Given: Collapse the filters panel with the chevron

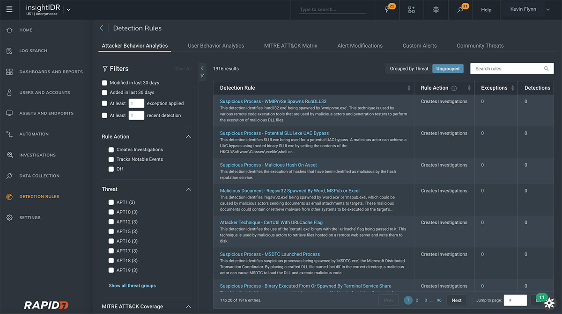Looking at the screenshot, I should [202, 68].
